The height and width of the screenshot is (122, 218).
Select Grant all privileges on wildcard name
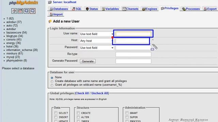point(52,85)
